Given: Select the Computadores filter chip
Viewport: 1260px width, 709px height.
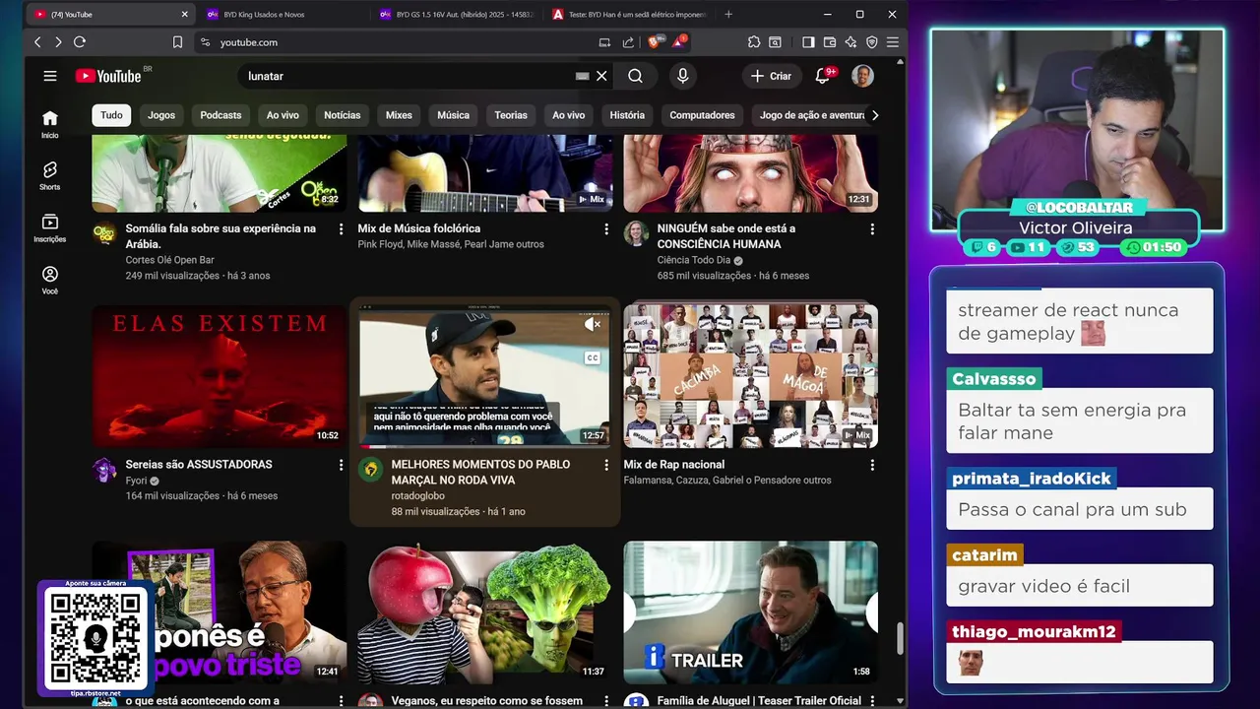Looking at the screenshot, I should pos(702,115).
